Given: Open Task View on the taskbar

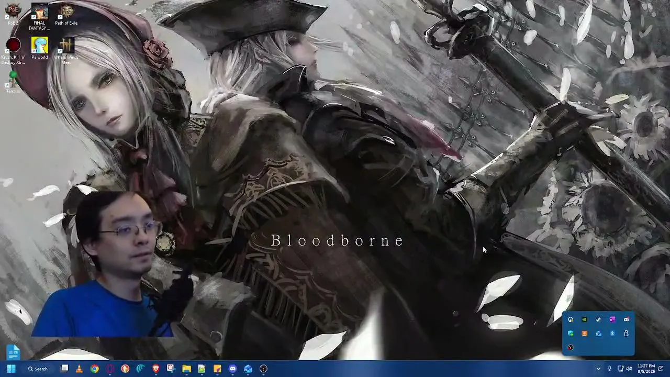Looking at the screenshot, I should pos(64,369).
